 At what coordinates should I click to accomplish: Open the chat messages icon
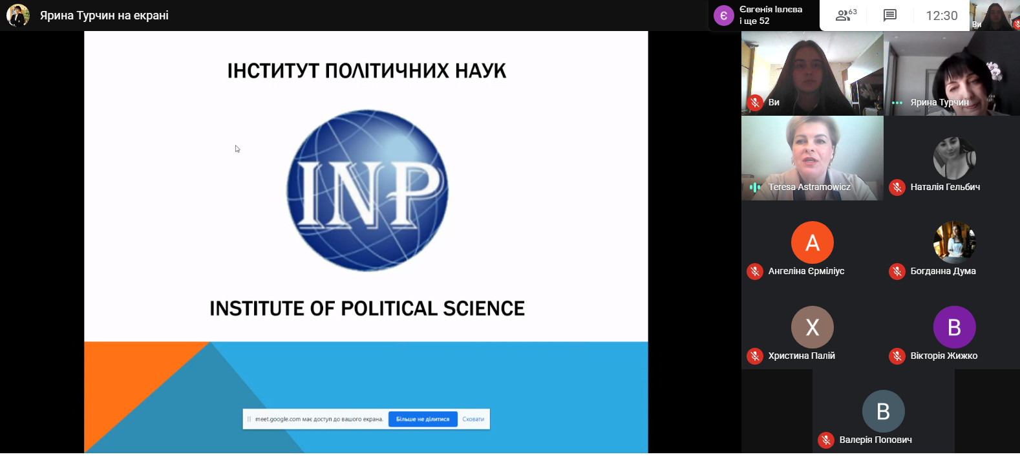(x=890, y=16)
